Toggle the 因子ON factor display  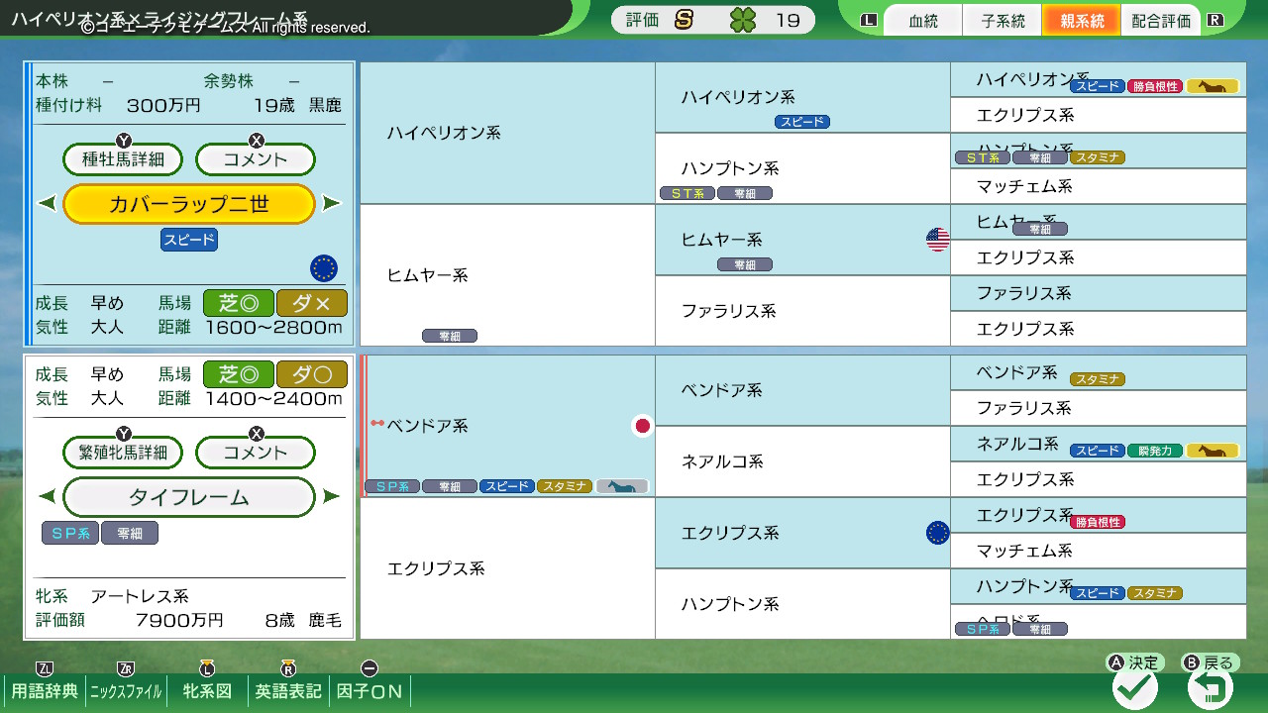(x=370, y=691)
